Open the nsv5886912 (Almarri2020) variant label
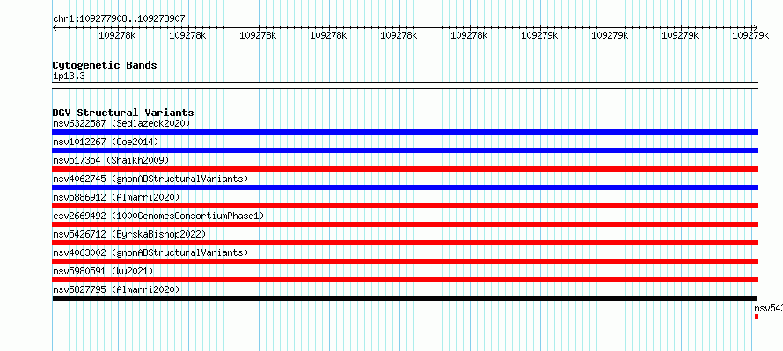This screenshot has height=351, width=783. [x=116, y=197]
